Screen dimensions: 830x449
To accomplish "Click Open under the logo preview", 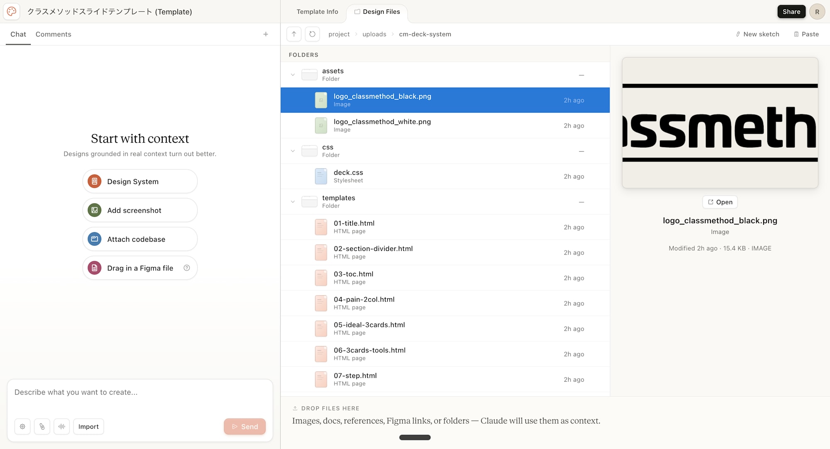I will point(720,202).
